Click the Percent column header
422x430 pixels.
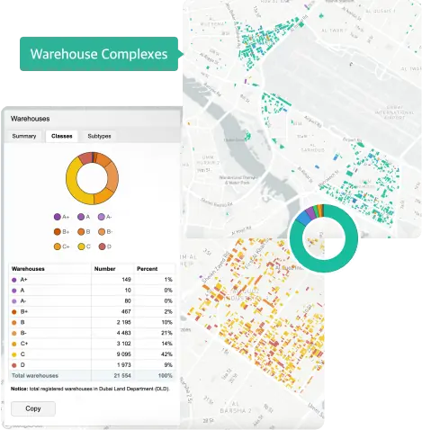147,269
